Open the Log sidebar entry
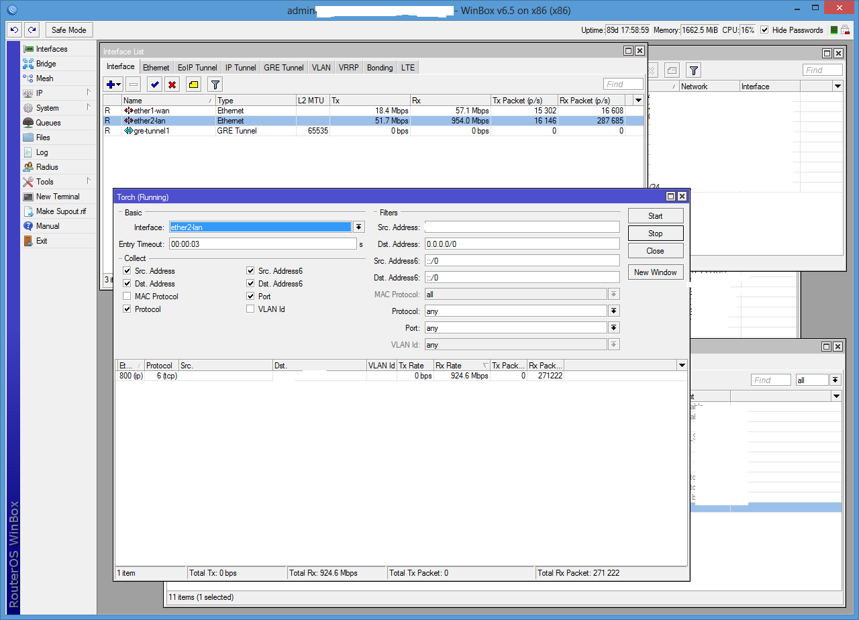This screenshot has width=859, height=620. pyautogui.click(x=42, y=152)
